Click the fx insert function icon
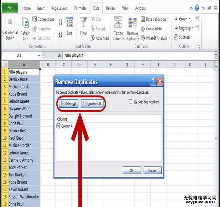Viewport: 220px width, 207px height. [59, 55]
